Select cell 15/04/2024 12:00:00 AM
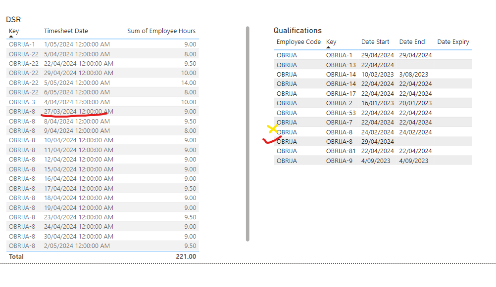Image resolution: width=496 pixels, height=287 pixels. tap(78, 169)
